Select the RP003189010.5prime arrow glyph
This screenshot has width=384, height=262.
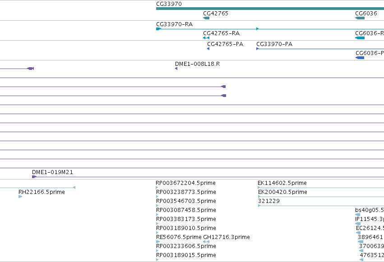pyautogui.click(x=157, y=233)
